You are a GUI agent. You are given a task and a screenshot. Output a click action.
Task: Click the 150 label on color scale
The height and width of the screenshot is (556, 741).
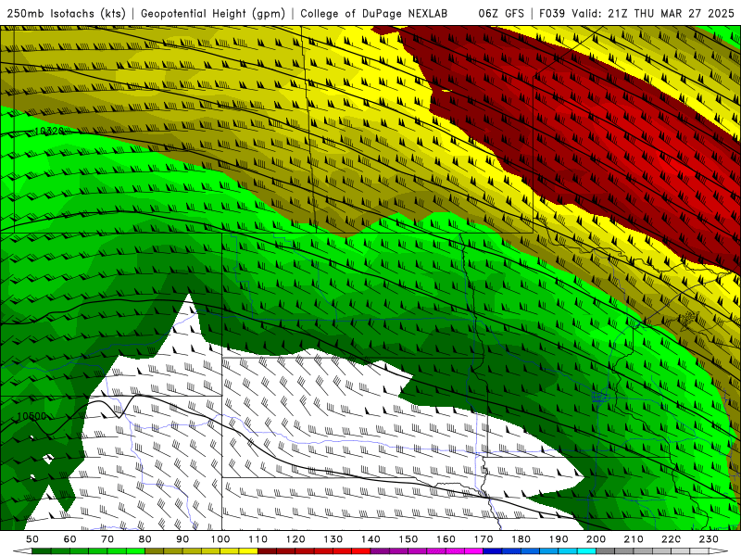408,539
